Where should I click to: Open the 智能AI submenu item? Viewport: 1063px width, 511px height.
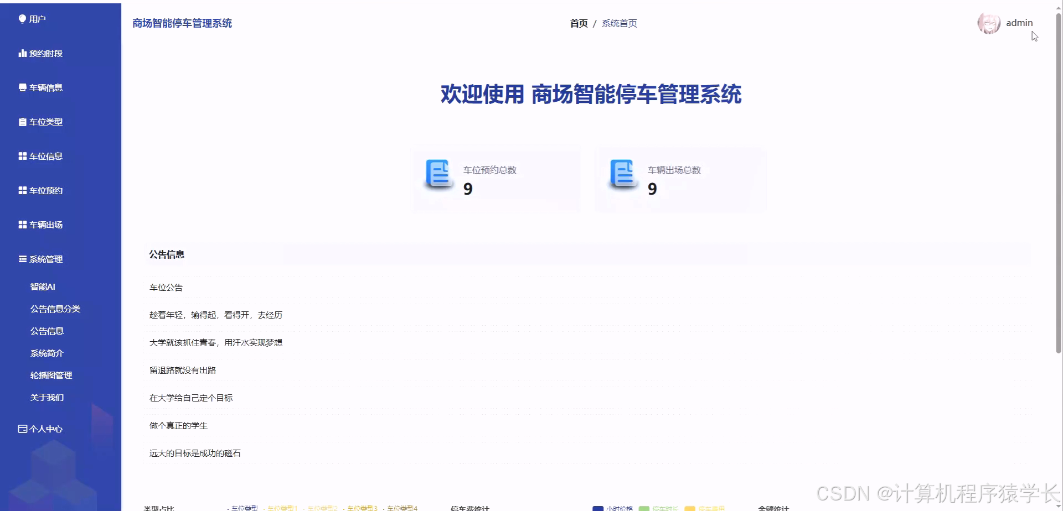43,286
